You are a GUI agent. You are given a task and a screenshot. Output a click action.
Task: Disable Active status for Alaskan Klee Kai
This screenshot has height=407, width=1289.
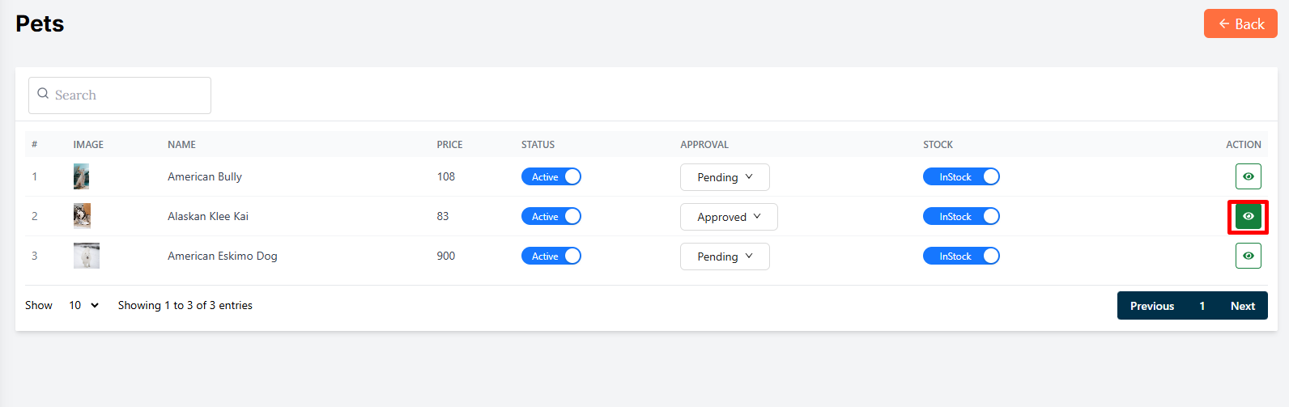(x=551, y=216)
